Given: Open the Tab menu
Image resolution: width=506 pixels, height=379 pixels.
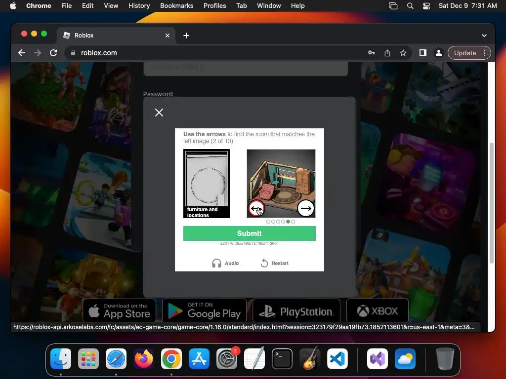Looking at the screenshot, I should pos(241,6).
